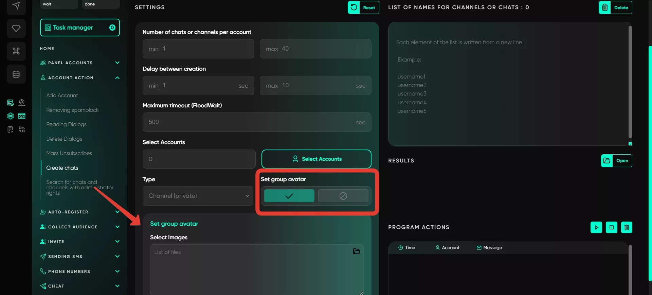Collapse the Account Action chevron

[x=117, y=78]
